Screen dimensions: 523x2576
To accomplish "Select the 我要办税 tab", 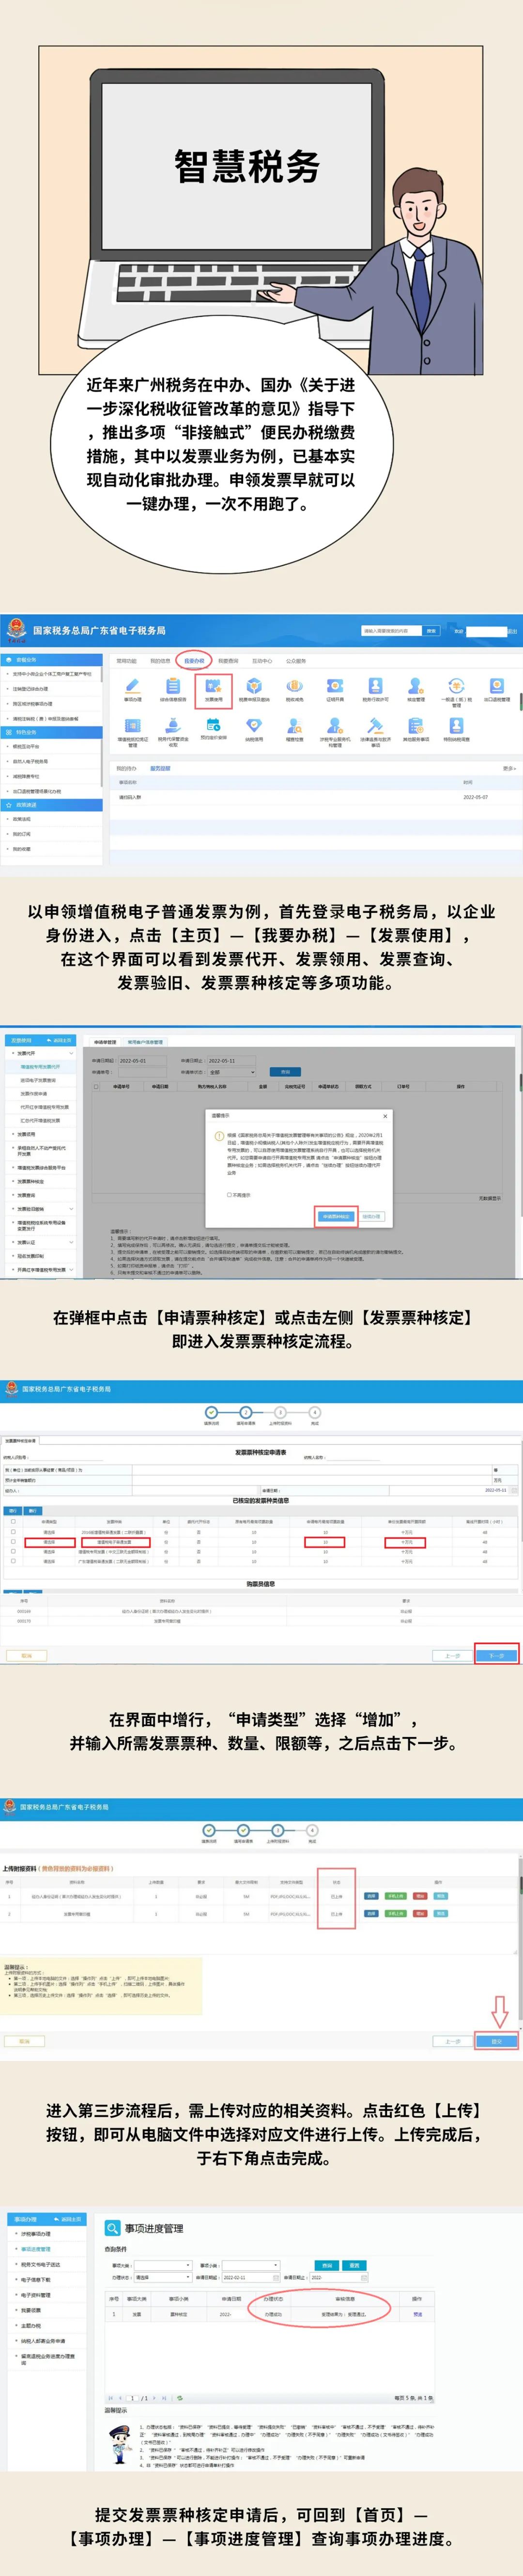I will tap(194, 660).
